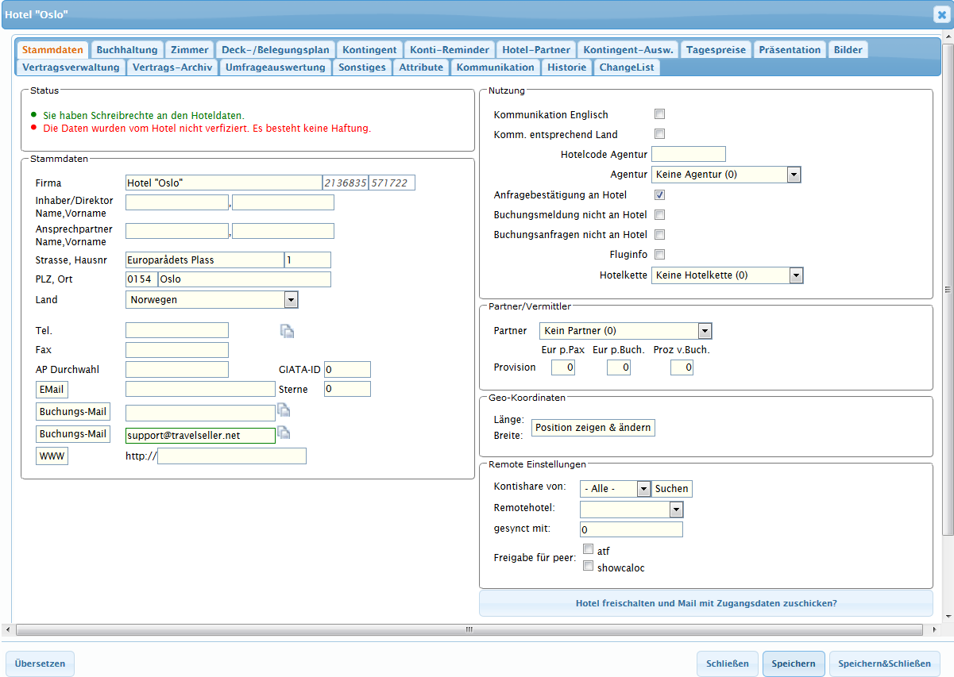Click the Firma field containing Hotel "Oslo"
The width and height of the screenshot is (954, 677).
(x=222, y=183)
